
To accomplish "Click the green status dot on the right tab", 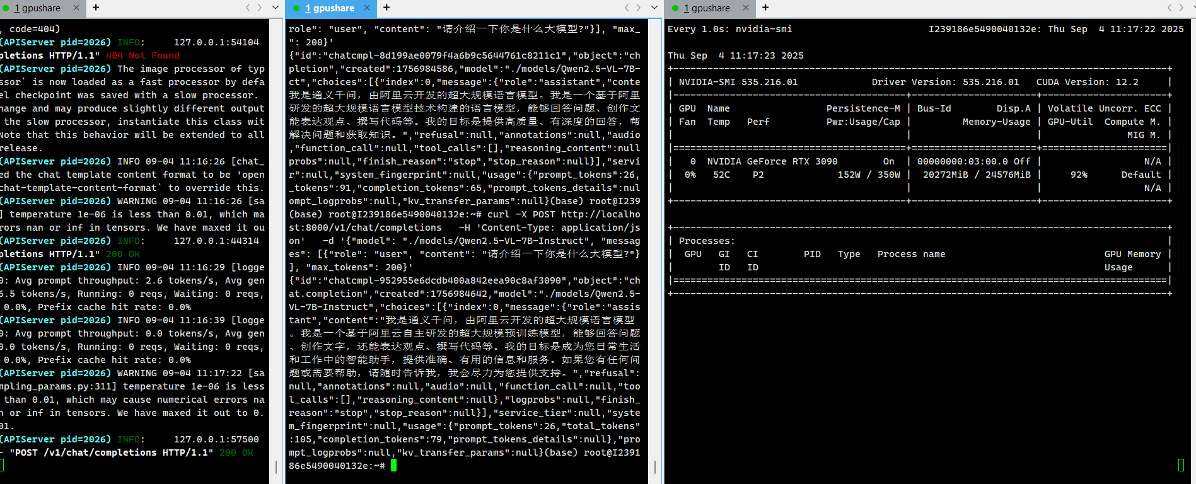I will tap(675, 8).
